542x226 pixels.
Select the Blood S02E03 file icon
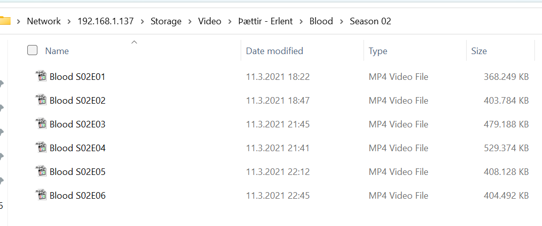[x=40, y=124]
